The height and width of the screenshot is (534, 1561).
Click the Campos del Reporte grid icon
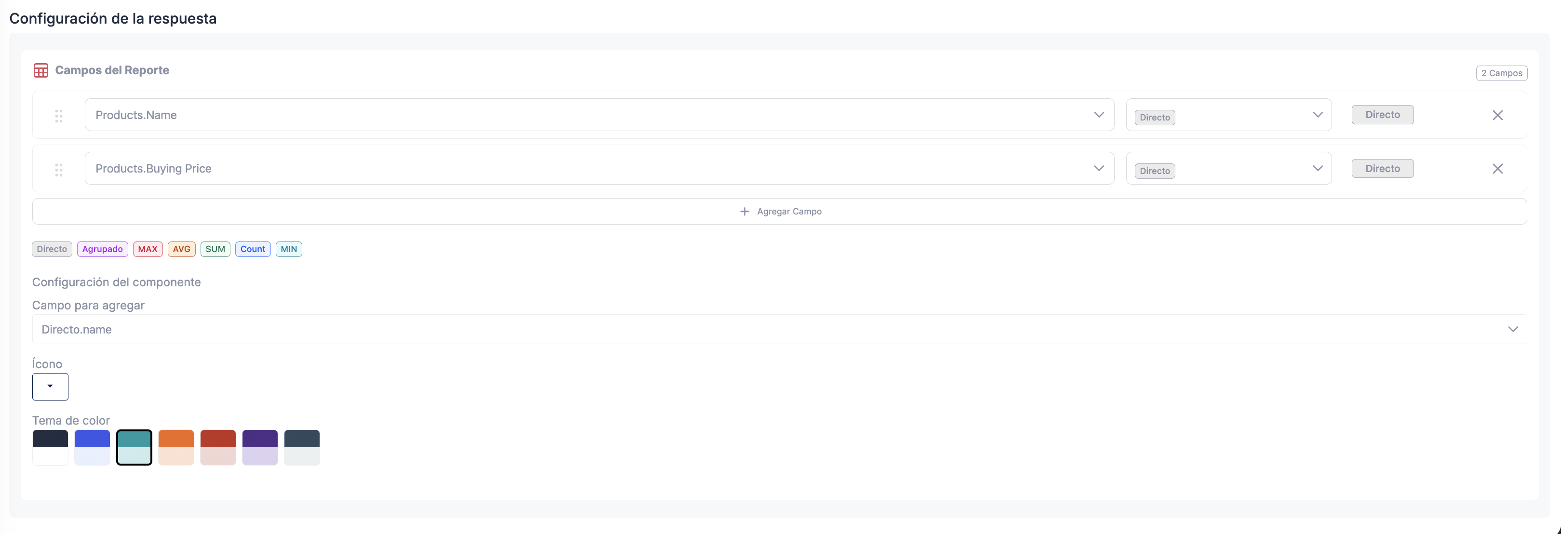click(x=40, y=70)
